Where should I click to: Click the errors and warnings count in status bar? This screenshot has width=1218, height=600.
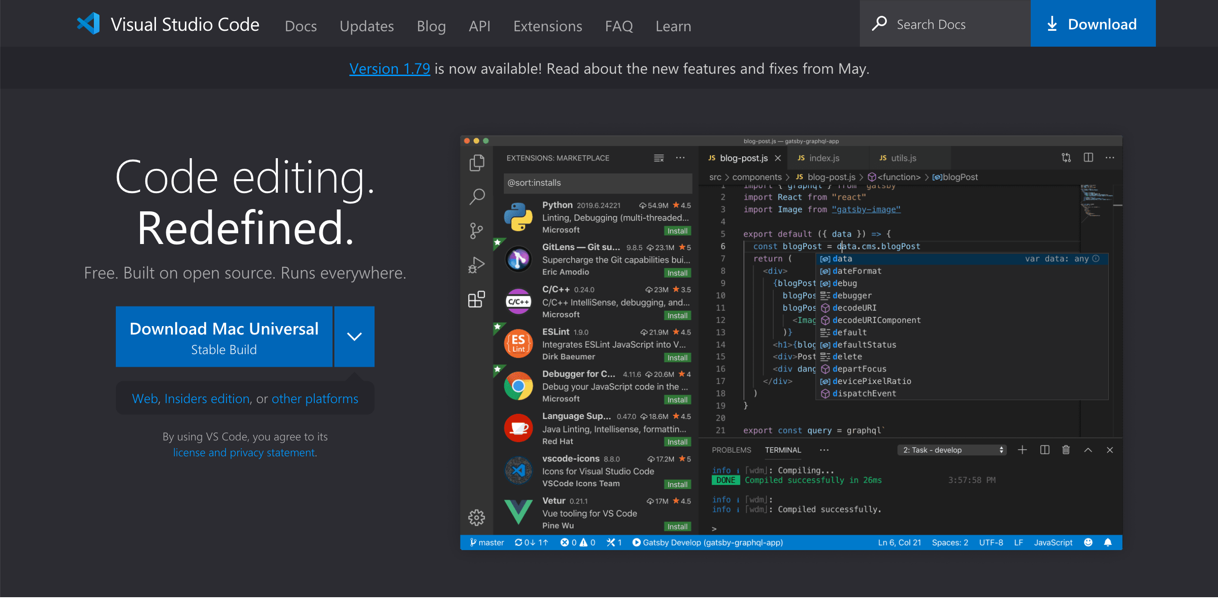[x=577, y=542]
